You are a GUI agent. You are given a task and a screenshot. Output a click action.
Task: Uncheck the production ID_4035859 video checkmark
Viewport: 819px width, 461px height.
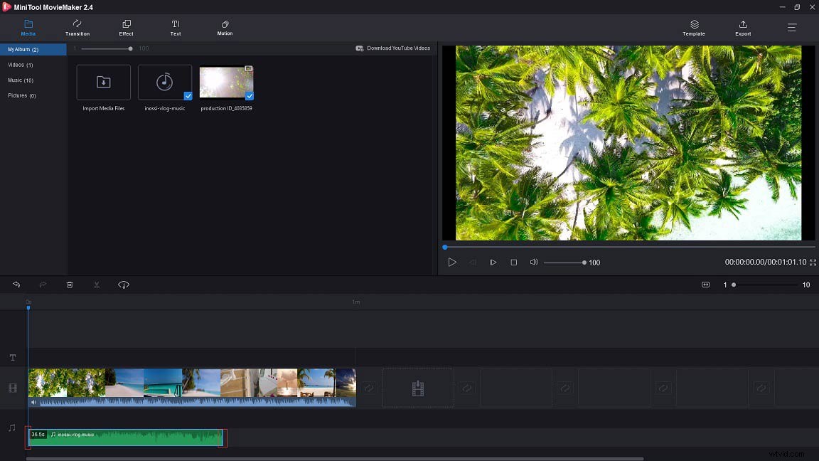tap(250, 95)
